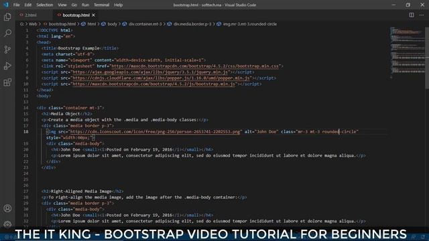This screenshot has height=241, width=429.
Task: Click alt "John Doe" attribute value
Action: [267, 132]
